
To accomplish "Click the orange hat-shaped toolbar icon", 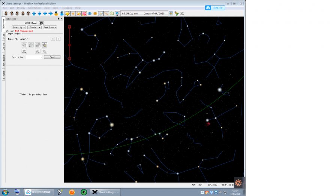I will 95,13.
